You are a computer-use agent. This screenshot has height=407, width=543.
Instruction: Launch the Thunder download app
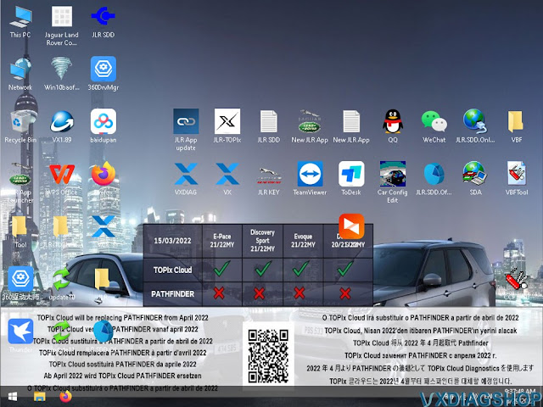click(20, 336)
